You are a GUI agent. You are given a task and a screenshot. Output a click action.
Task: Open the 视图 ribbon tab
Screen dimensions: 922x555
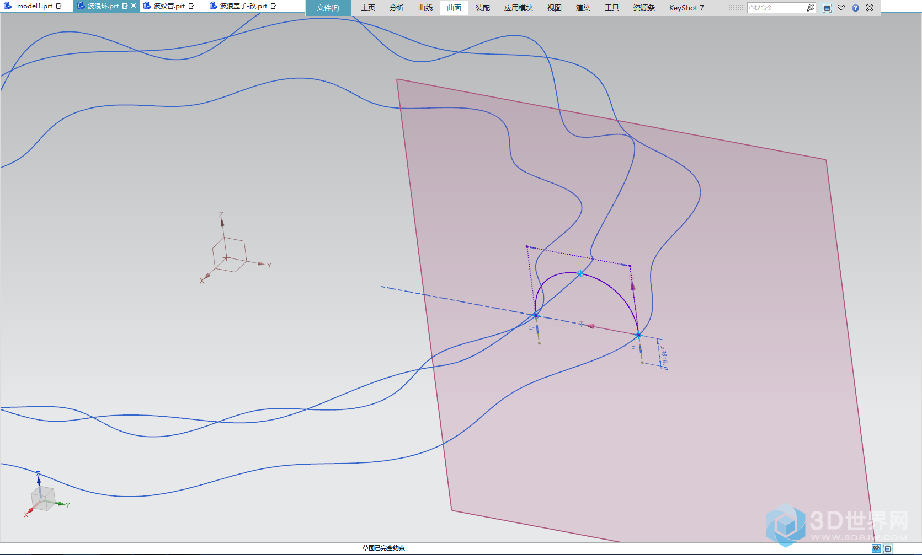click(x=555, y=8)
